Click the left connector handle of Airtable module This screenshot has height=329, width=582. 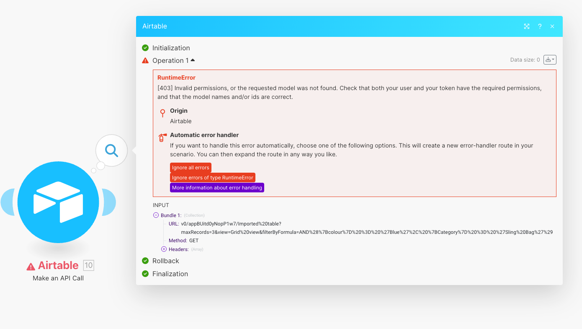8,202
